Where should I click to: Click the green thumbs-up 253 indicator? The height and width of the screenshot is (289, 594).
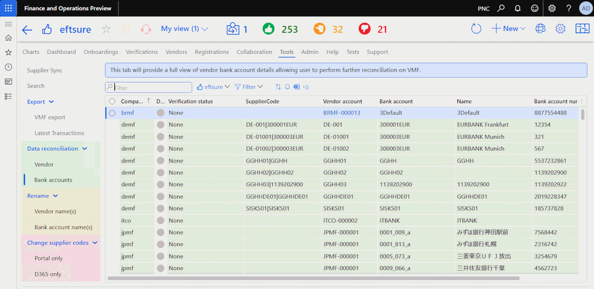(280, 29)
